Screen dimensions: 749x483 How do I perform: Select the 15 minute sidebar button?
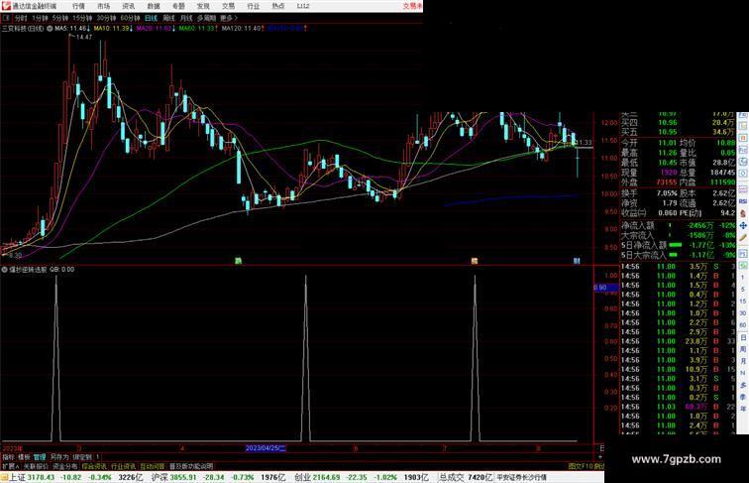pyautogui.click(x=743, y=302)
